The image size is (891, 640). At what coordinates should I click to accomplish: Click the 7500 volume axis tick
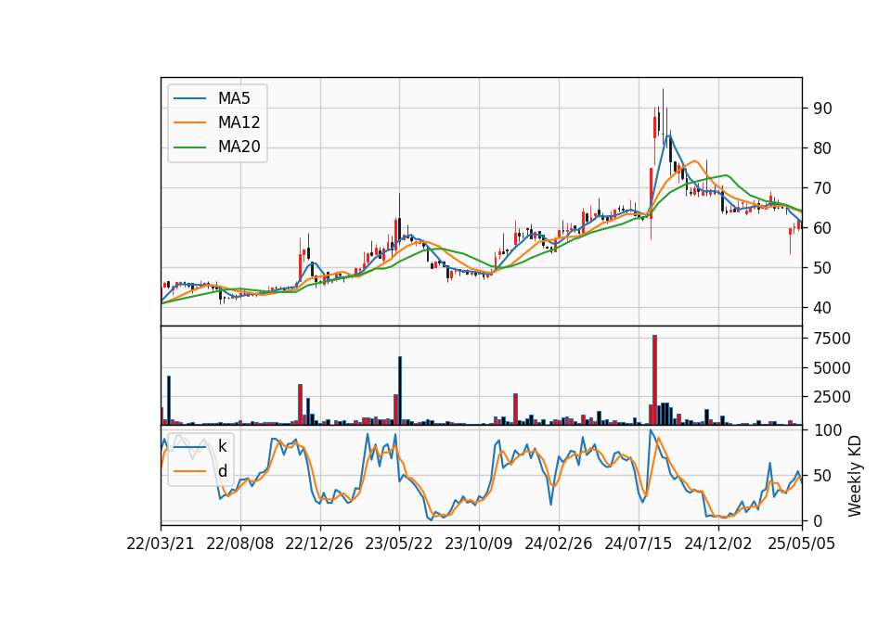point(833,339)
